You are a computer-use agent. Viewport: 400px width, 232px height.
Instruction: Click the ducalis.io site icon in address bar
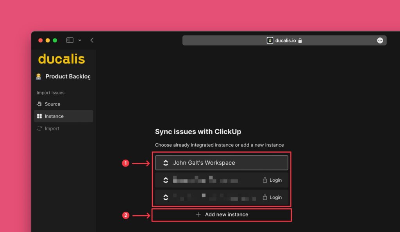[270, 40]
